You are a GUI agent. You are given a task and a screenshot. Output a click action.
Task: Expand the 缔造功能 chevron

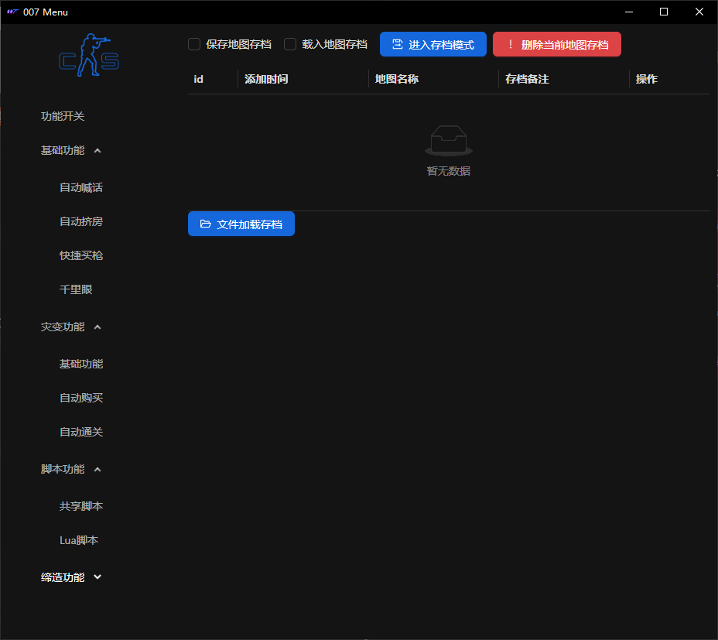point(97,577)
